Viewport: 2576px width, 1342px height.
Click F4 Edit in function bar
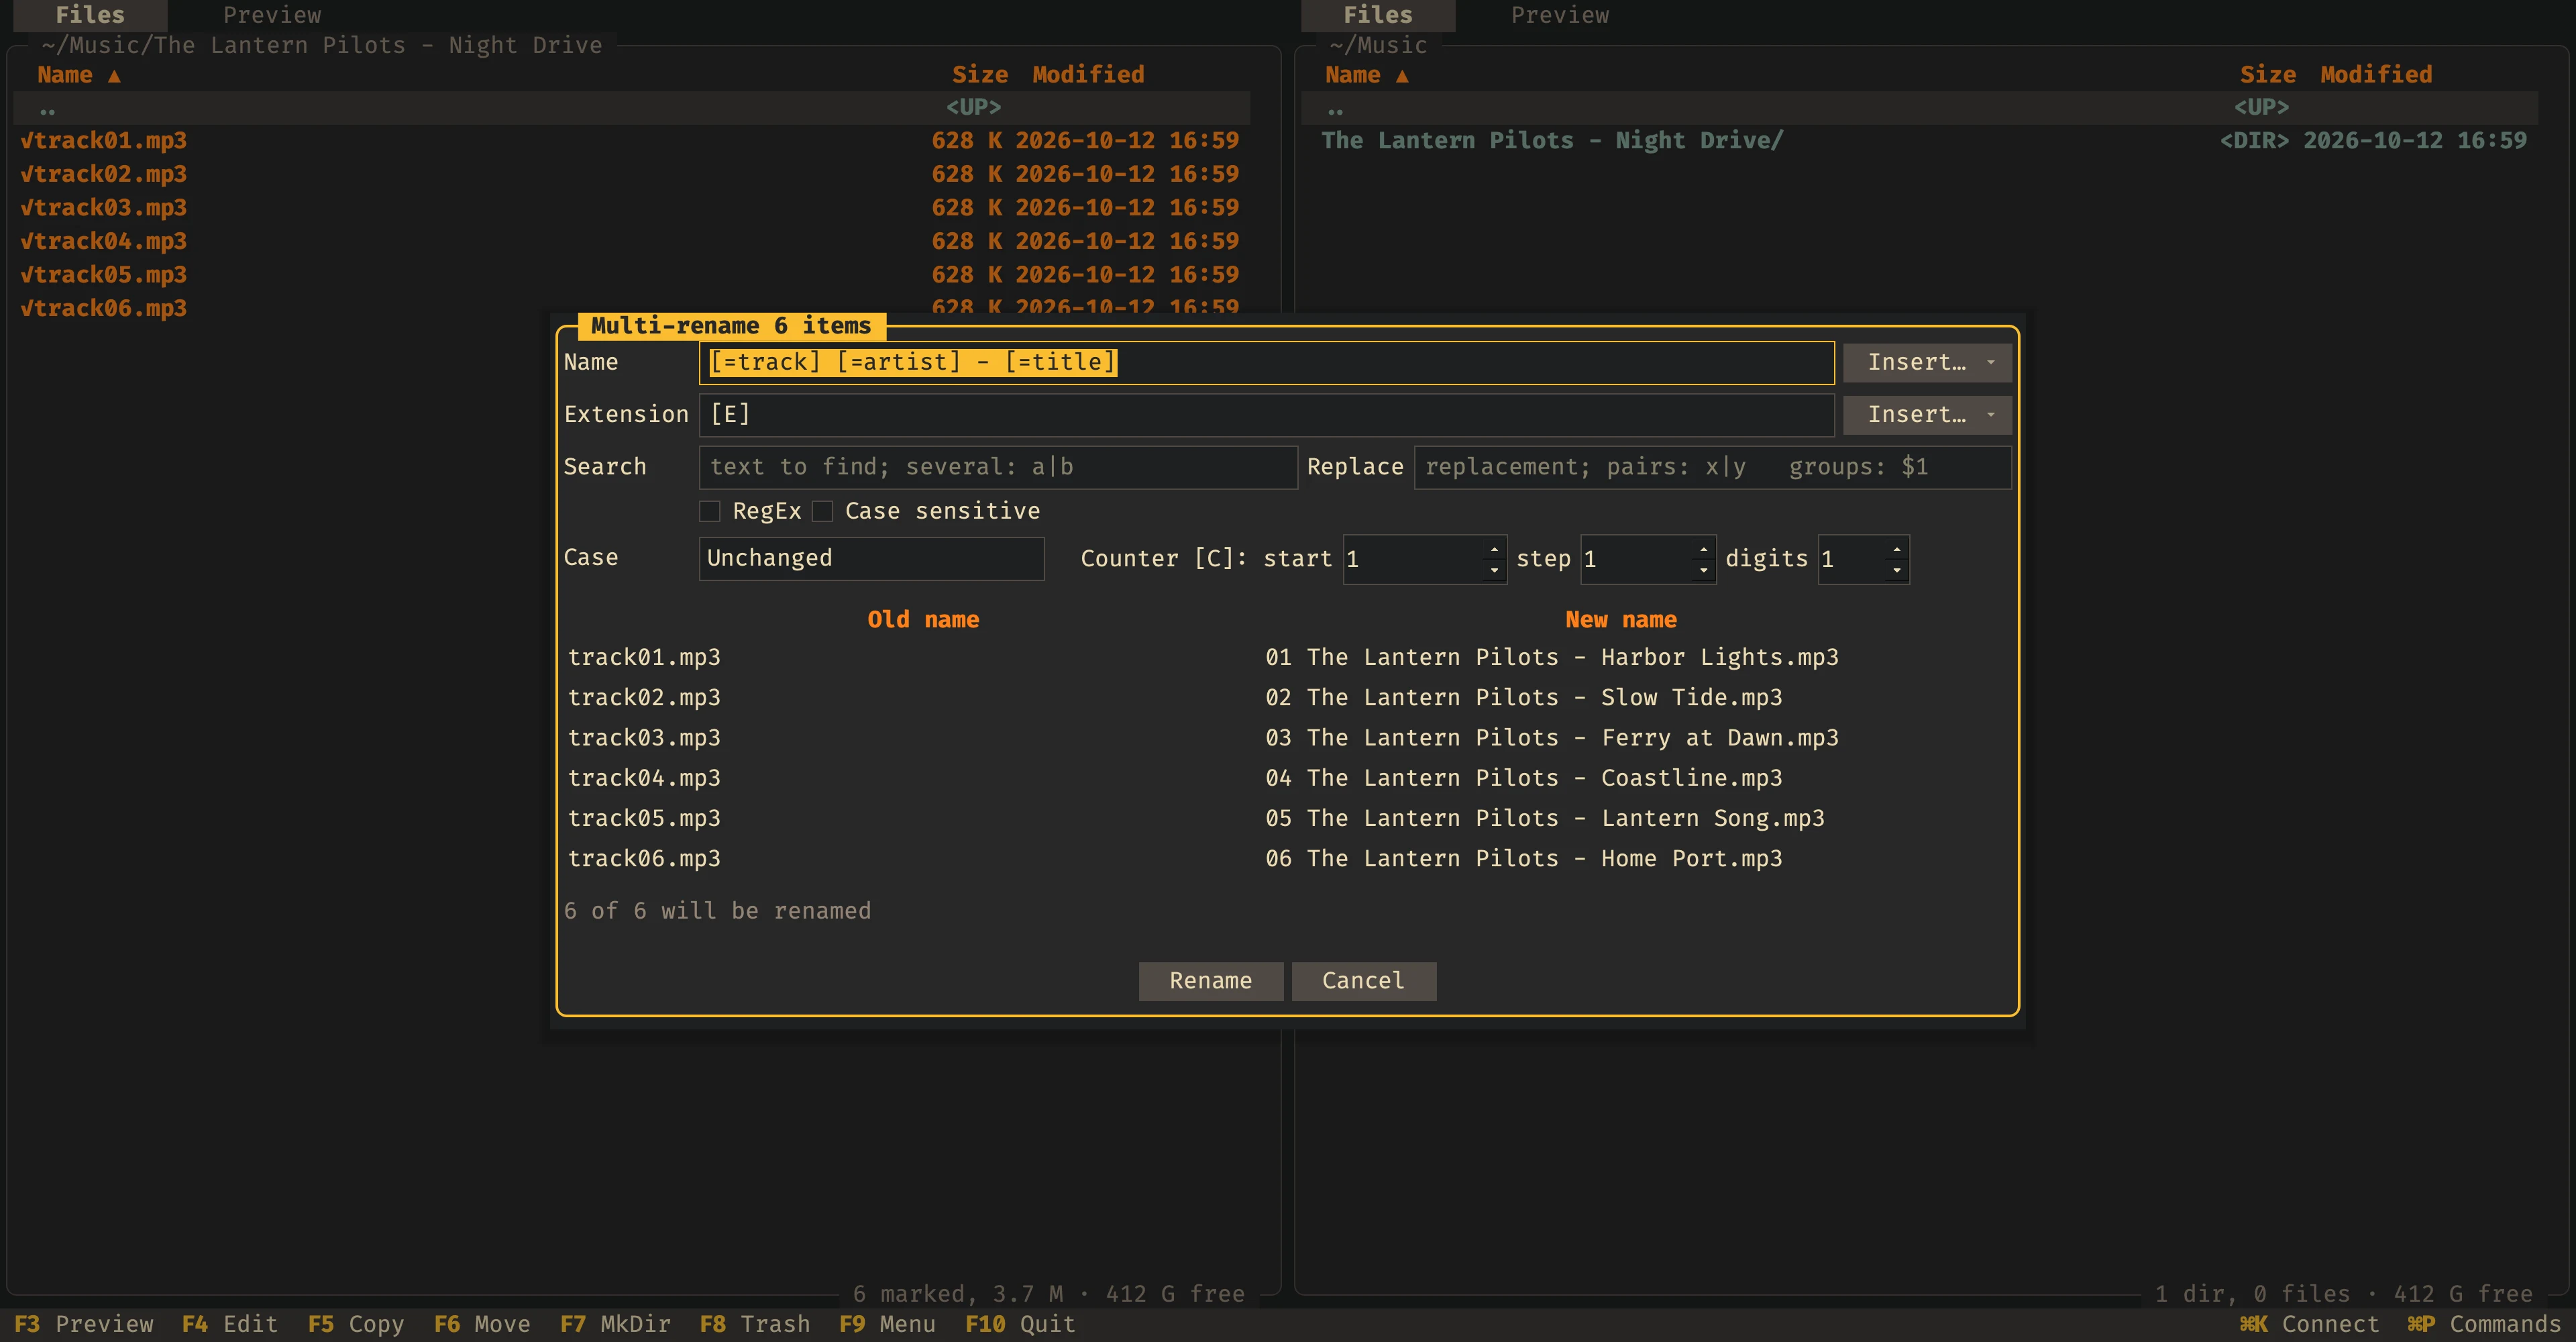(x=230, y=1324)
